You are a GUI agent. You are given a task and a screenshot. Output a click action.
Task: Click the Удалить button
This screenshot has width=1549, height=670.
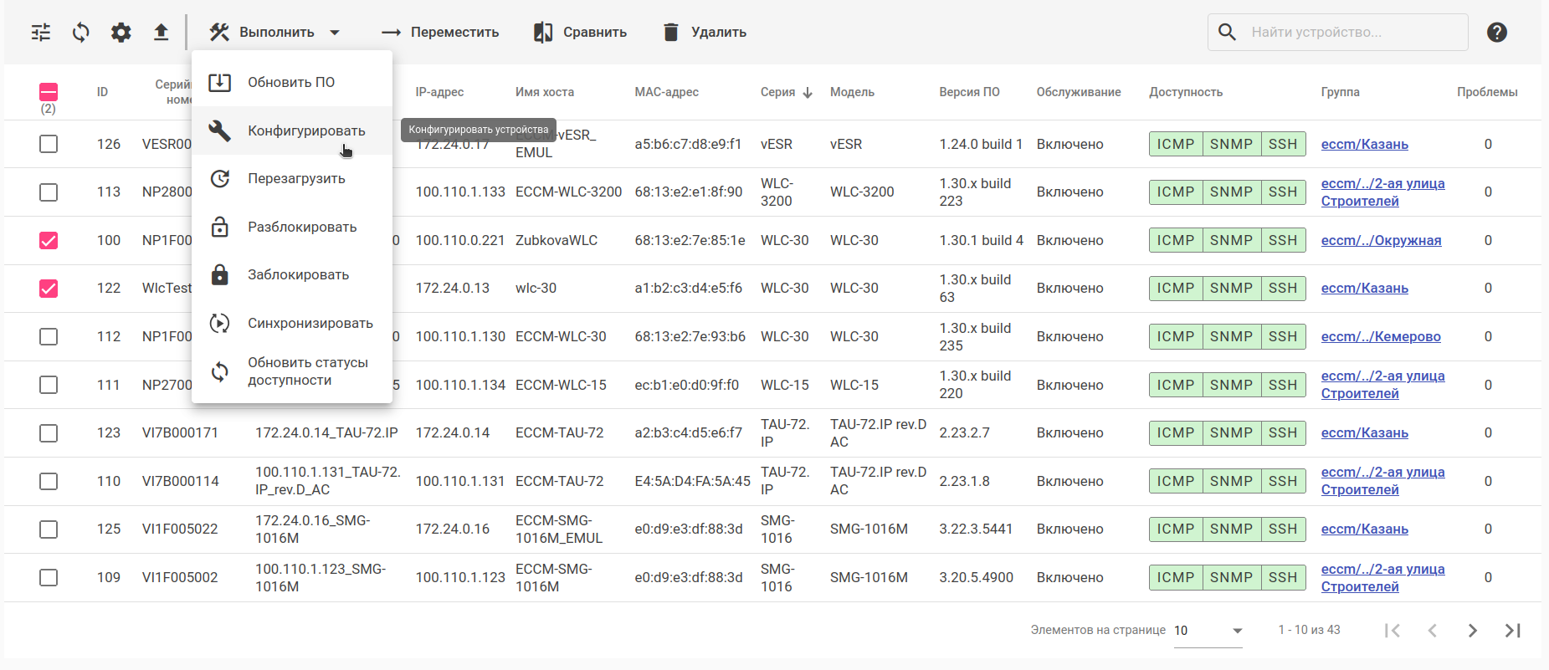(x=705, y=33)
